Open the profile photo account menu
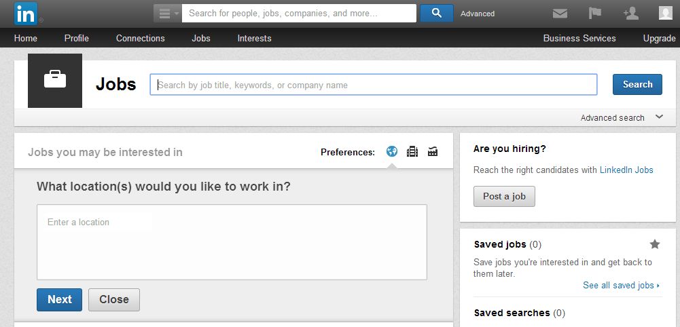 [666, 13]
